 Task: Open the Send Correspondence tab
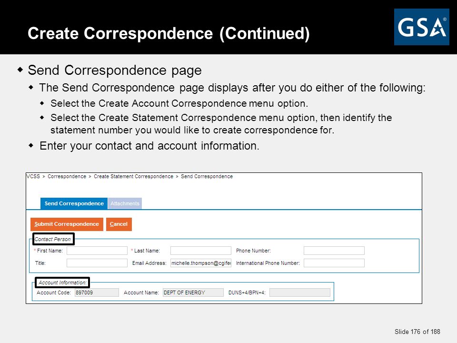click(74, 203)
